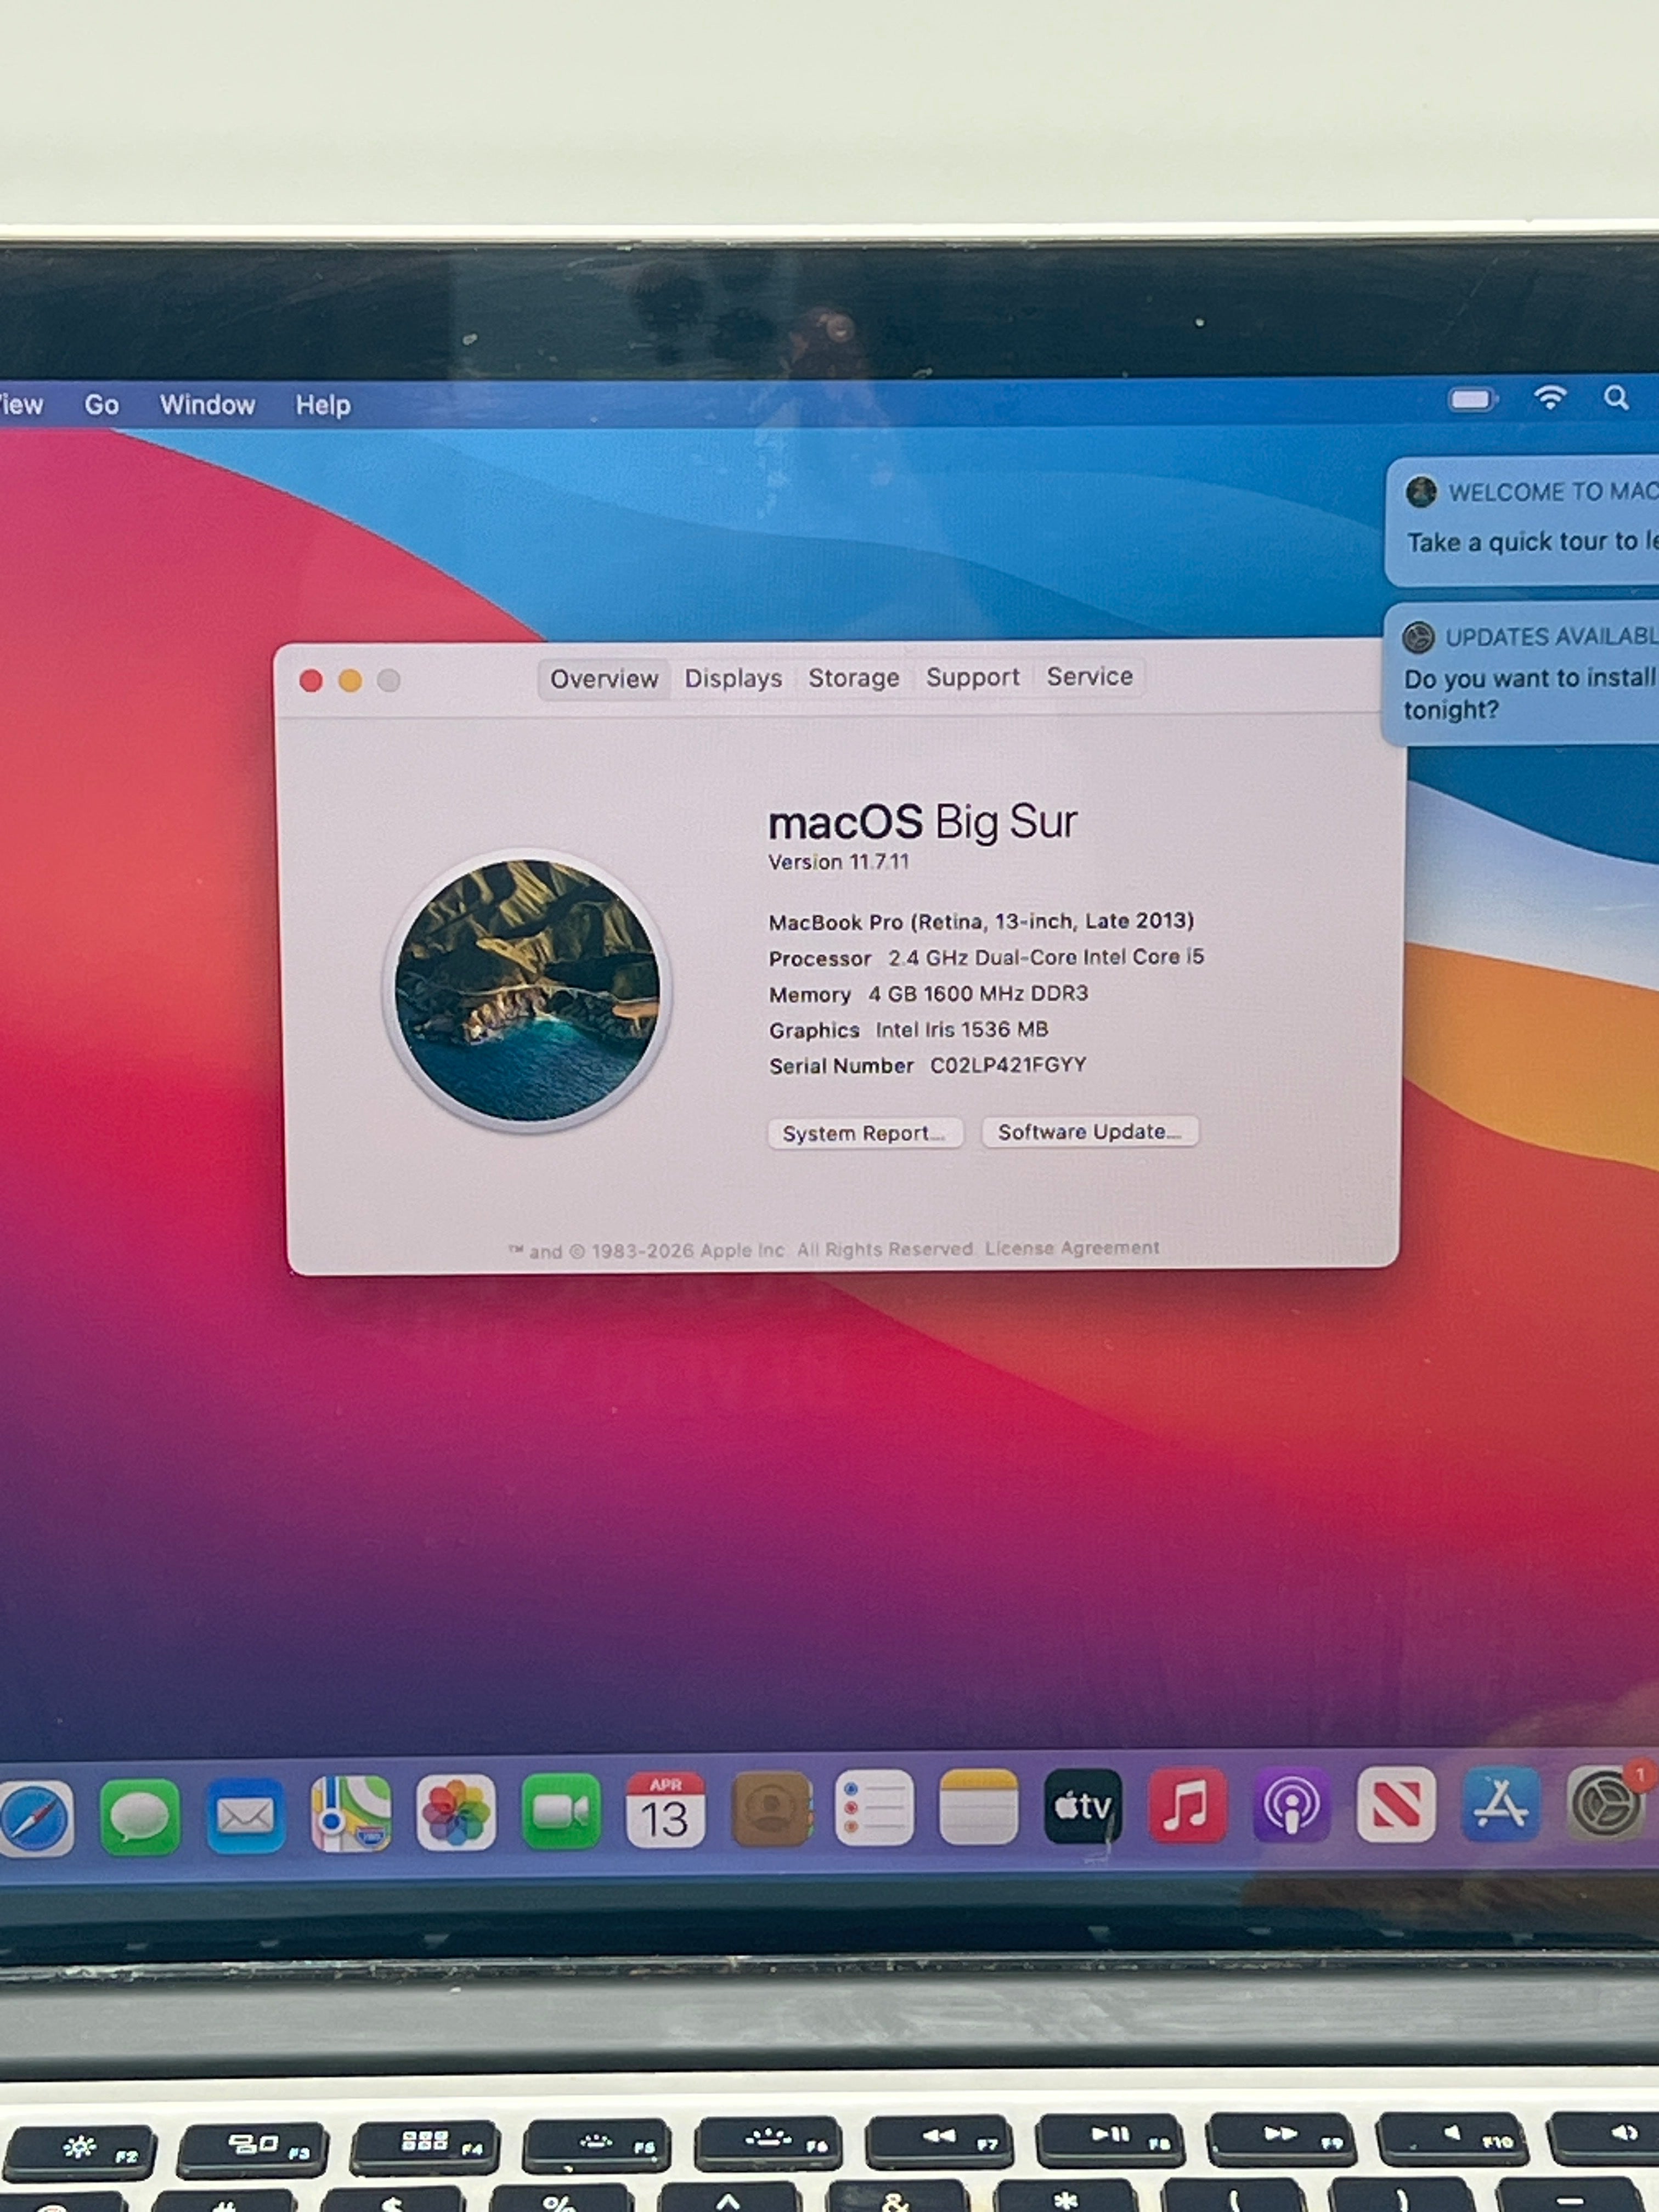Launch Messages from the Dock

[140, 1816]
